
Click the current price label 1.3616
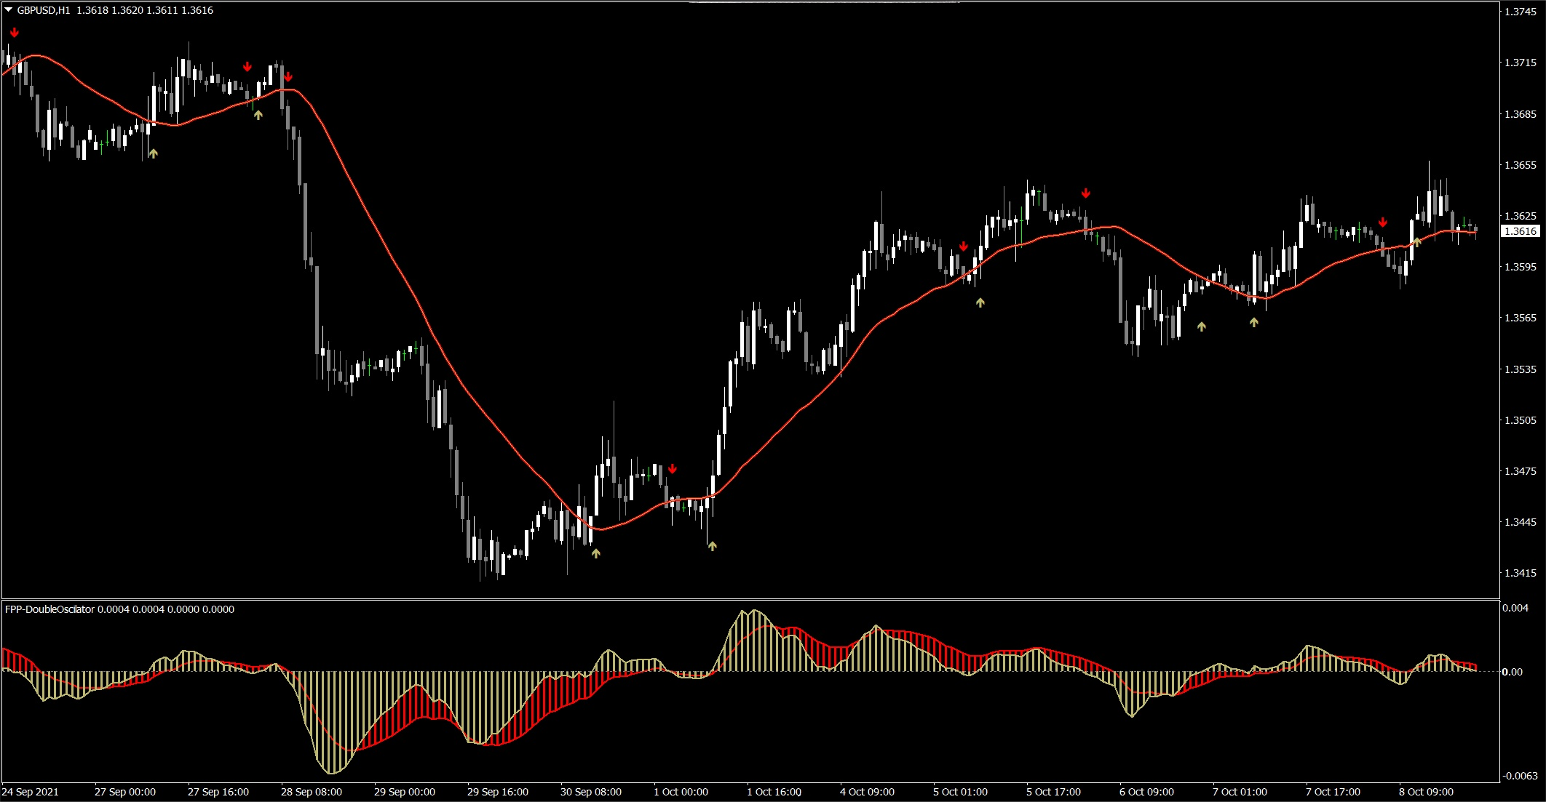1521,231
